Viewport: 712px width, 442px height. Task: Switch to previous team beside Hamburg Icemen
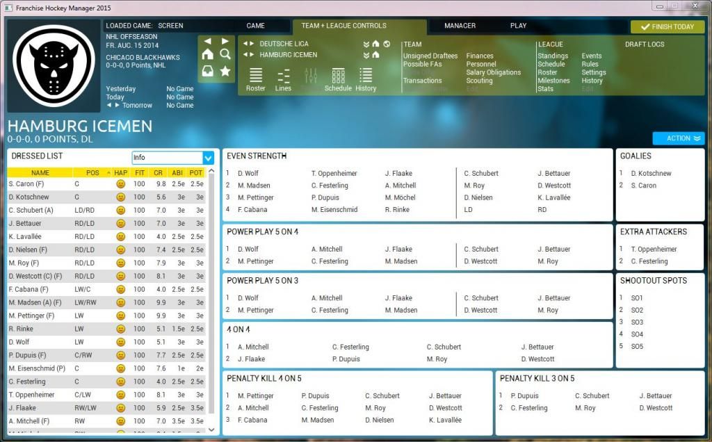point(245,54)
